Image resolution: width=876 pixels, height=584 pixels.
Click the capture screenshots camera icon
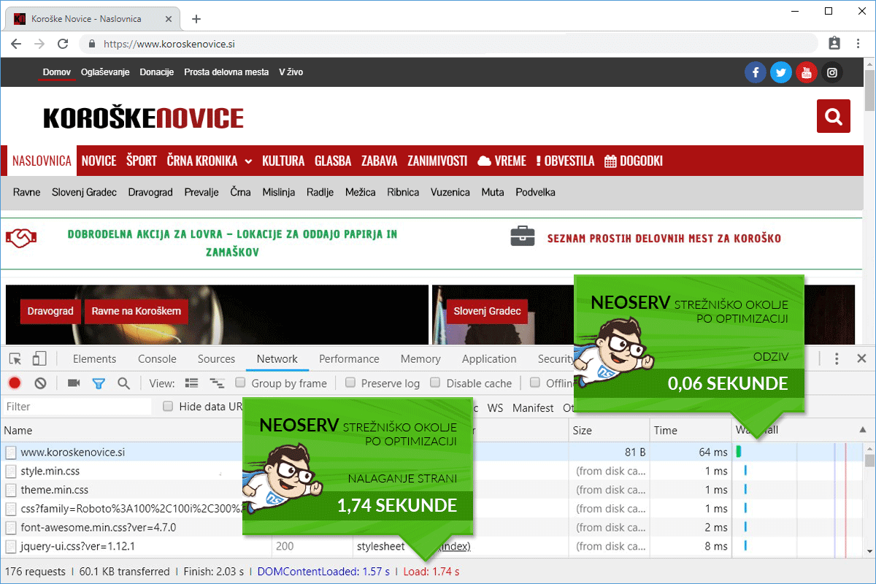(x=74, y=383)
